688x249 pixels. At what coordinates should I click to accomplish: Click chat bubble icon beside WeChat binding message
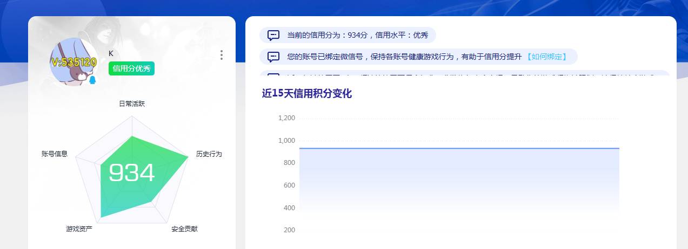pos(273,57)
